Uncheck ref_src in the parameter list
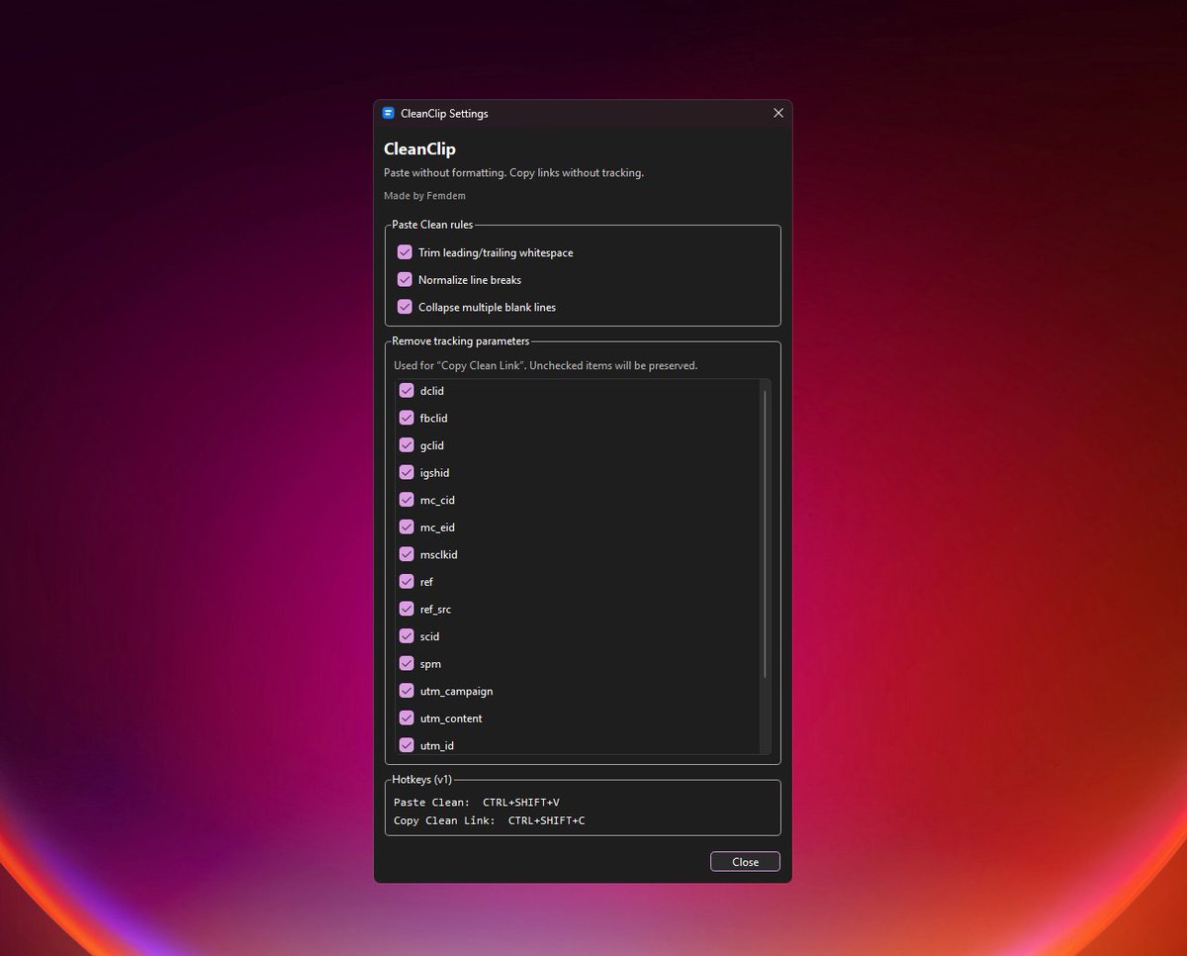Viewport: 1187px width, 956px height. pos(407,609)
